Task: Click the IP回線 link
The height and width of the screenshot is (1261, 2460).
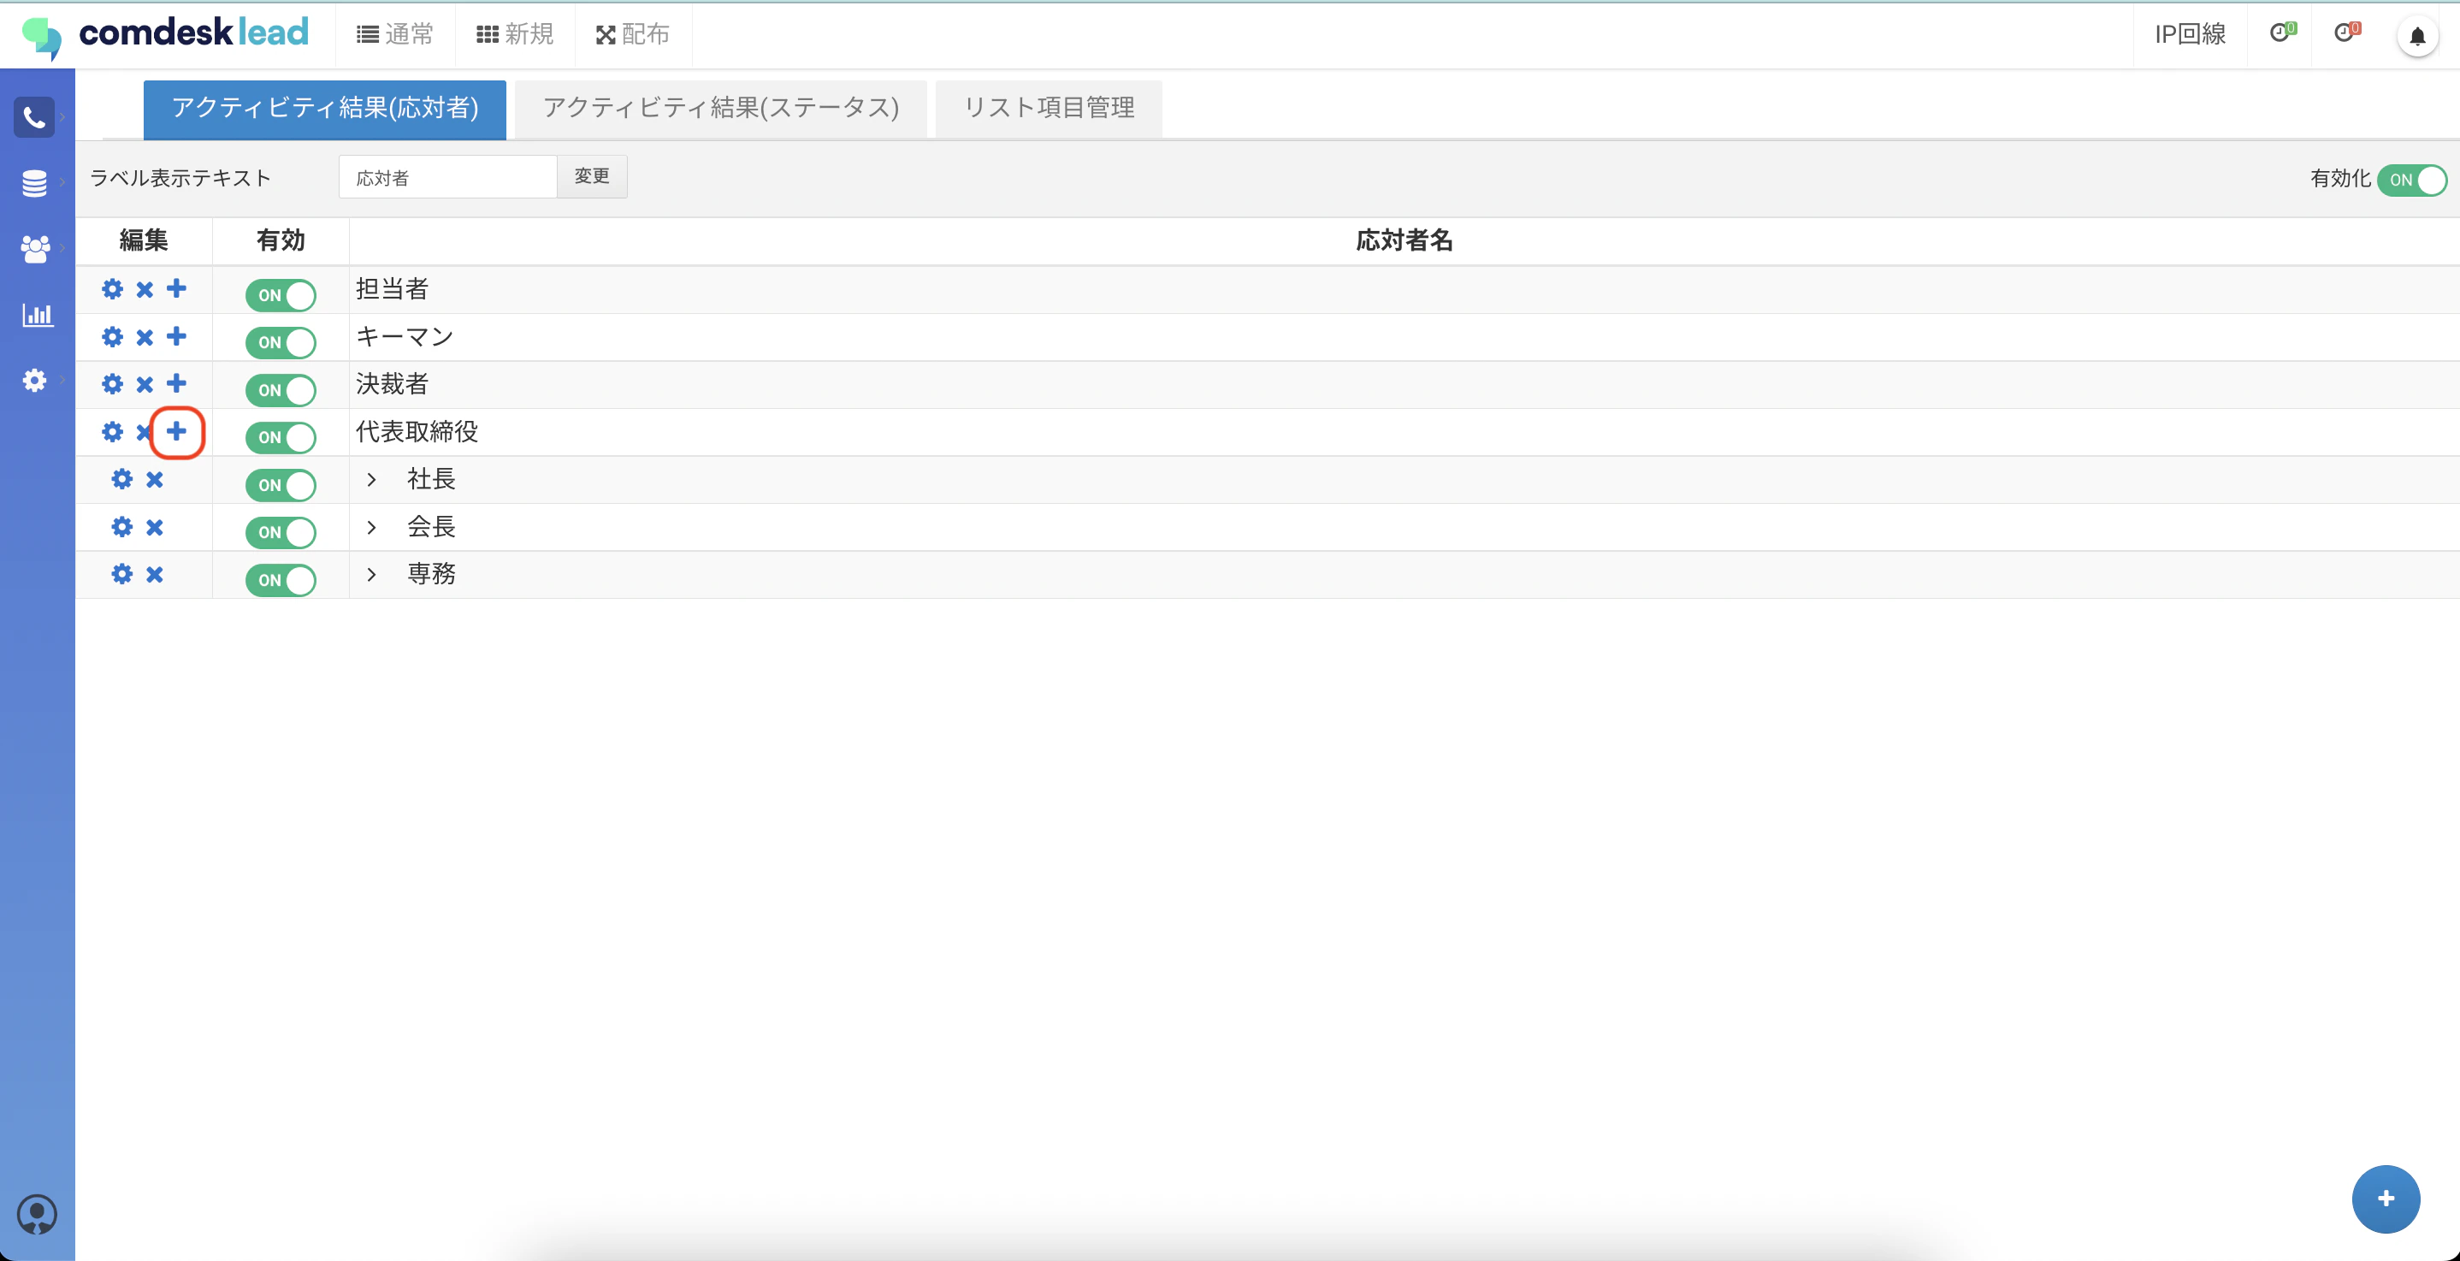Action: click(x=2190, y=34)
